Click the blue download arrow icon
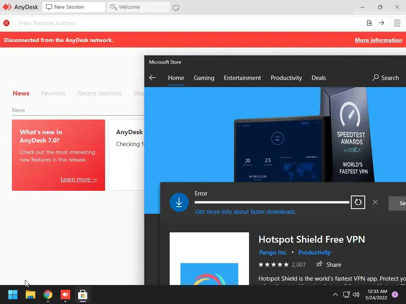Screen dimensions: 406x304 coord(179,202)
